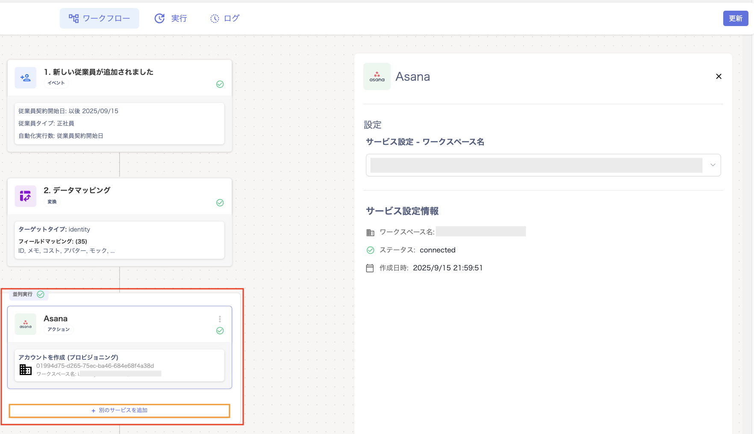
Task: Click 従業員タイプ: 正社員 text
Action: click(x=46, y=123)
